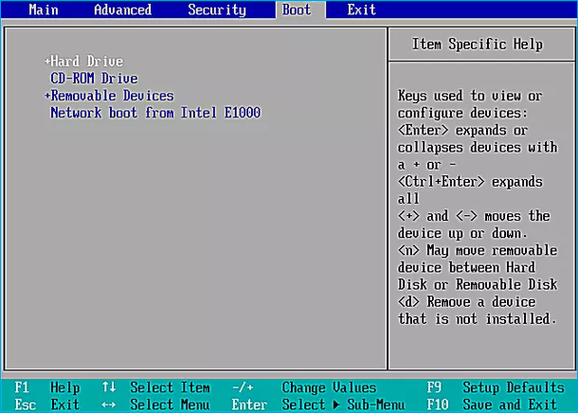
Task: Click the Item Specific Help heading
Action: click(x=478, y=45)
